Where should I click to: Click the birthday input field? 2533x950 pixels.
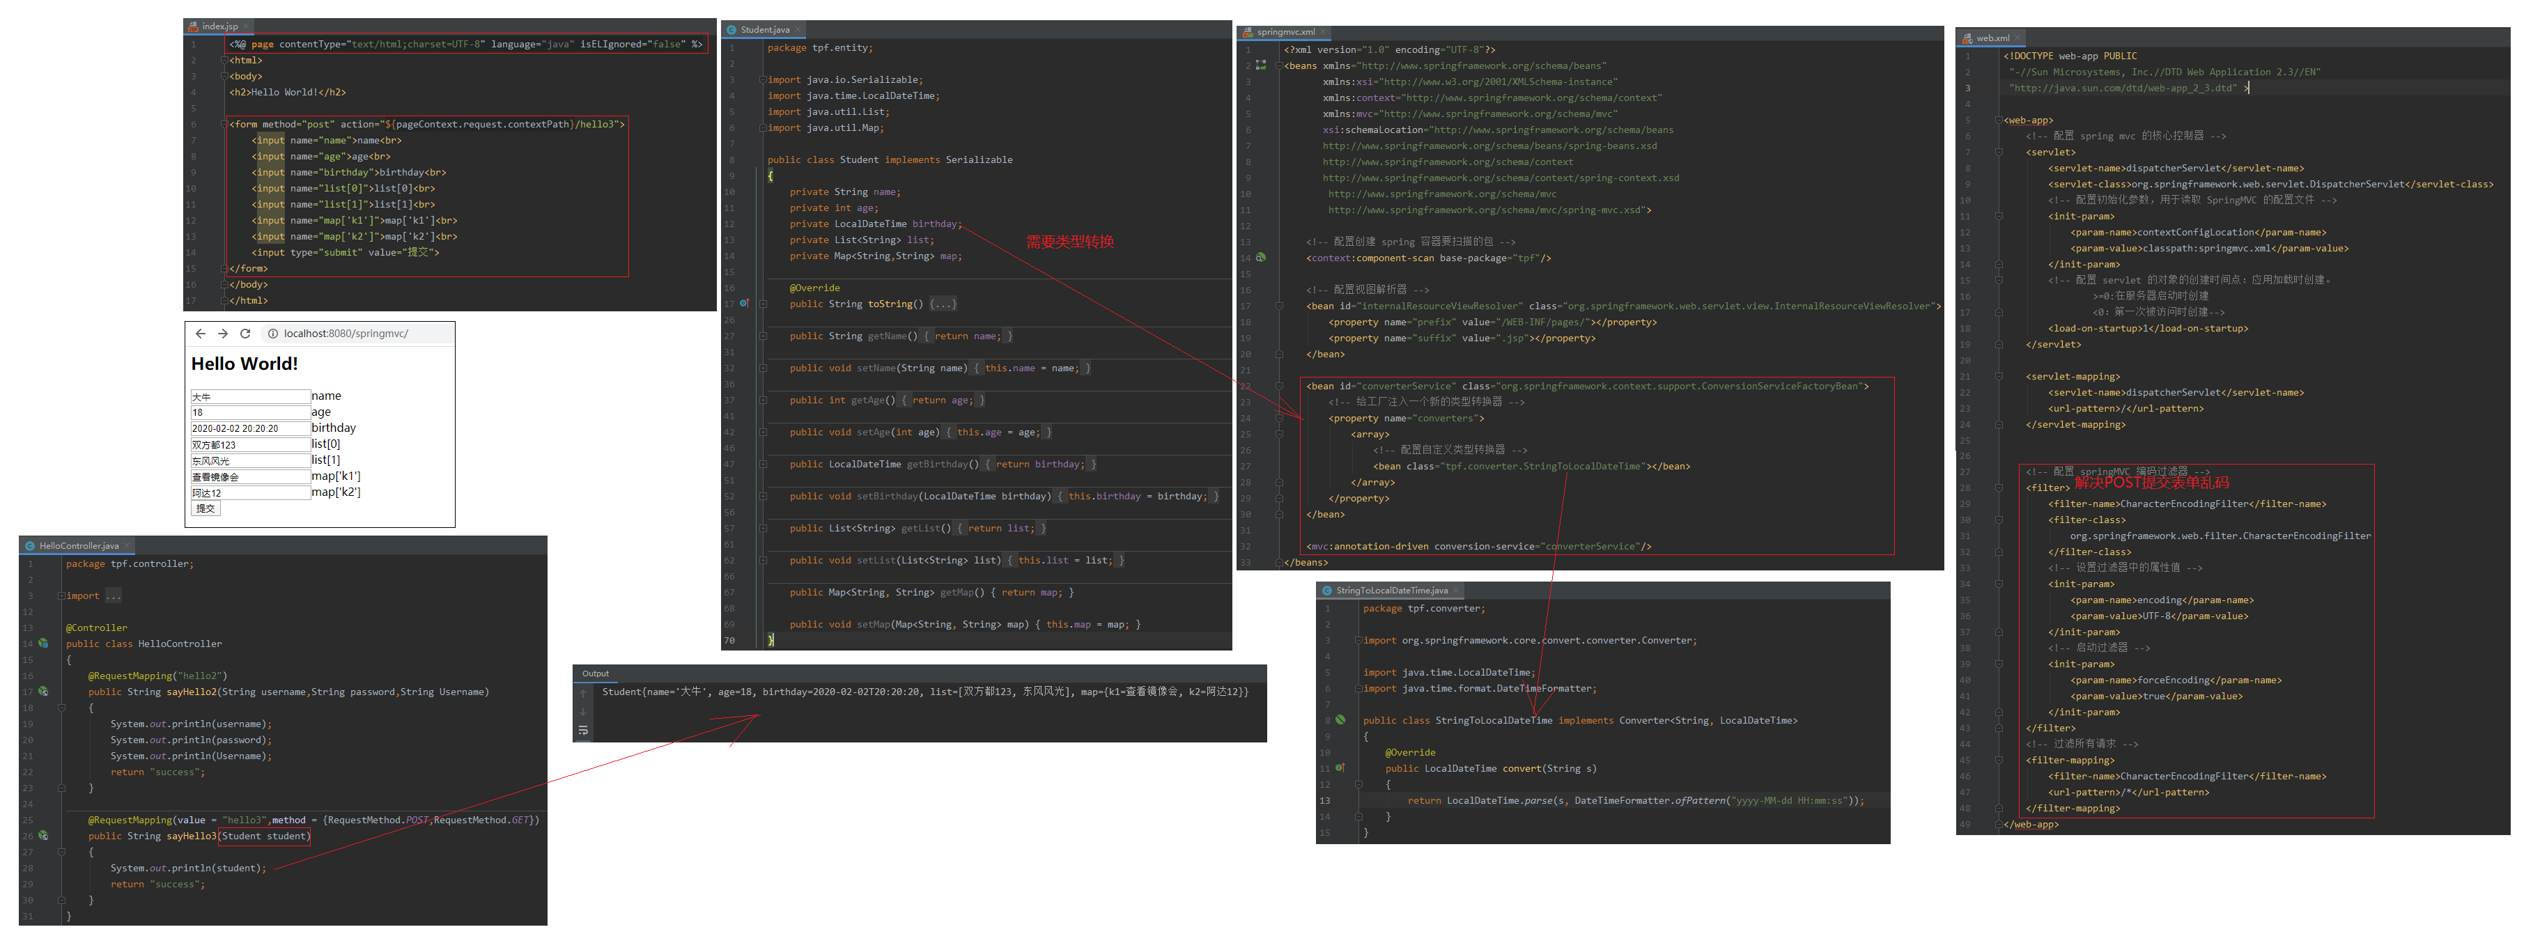click(x=251, y=428)
